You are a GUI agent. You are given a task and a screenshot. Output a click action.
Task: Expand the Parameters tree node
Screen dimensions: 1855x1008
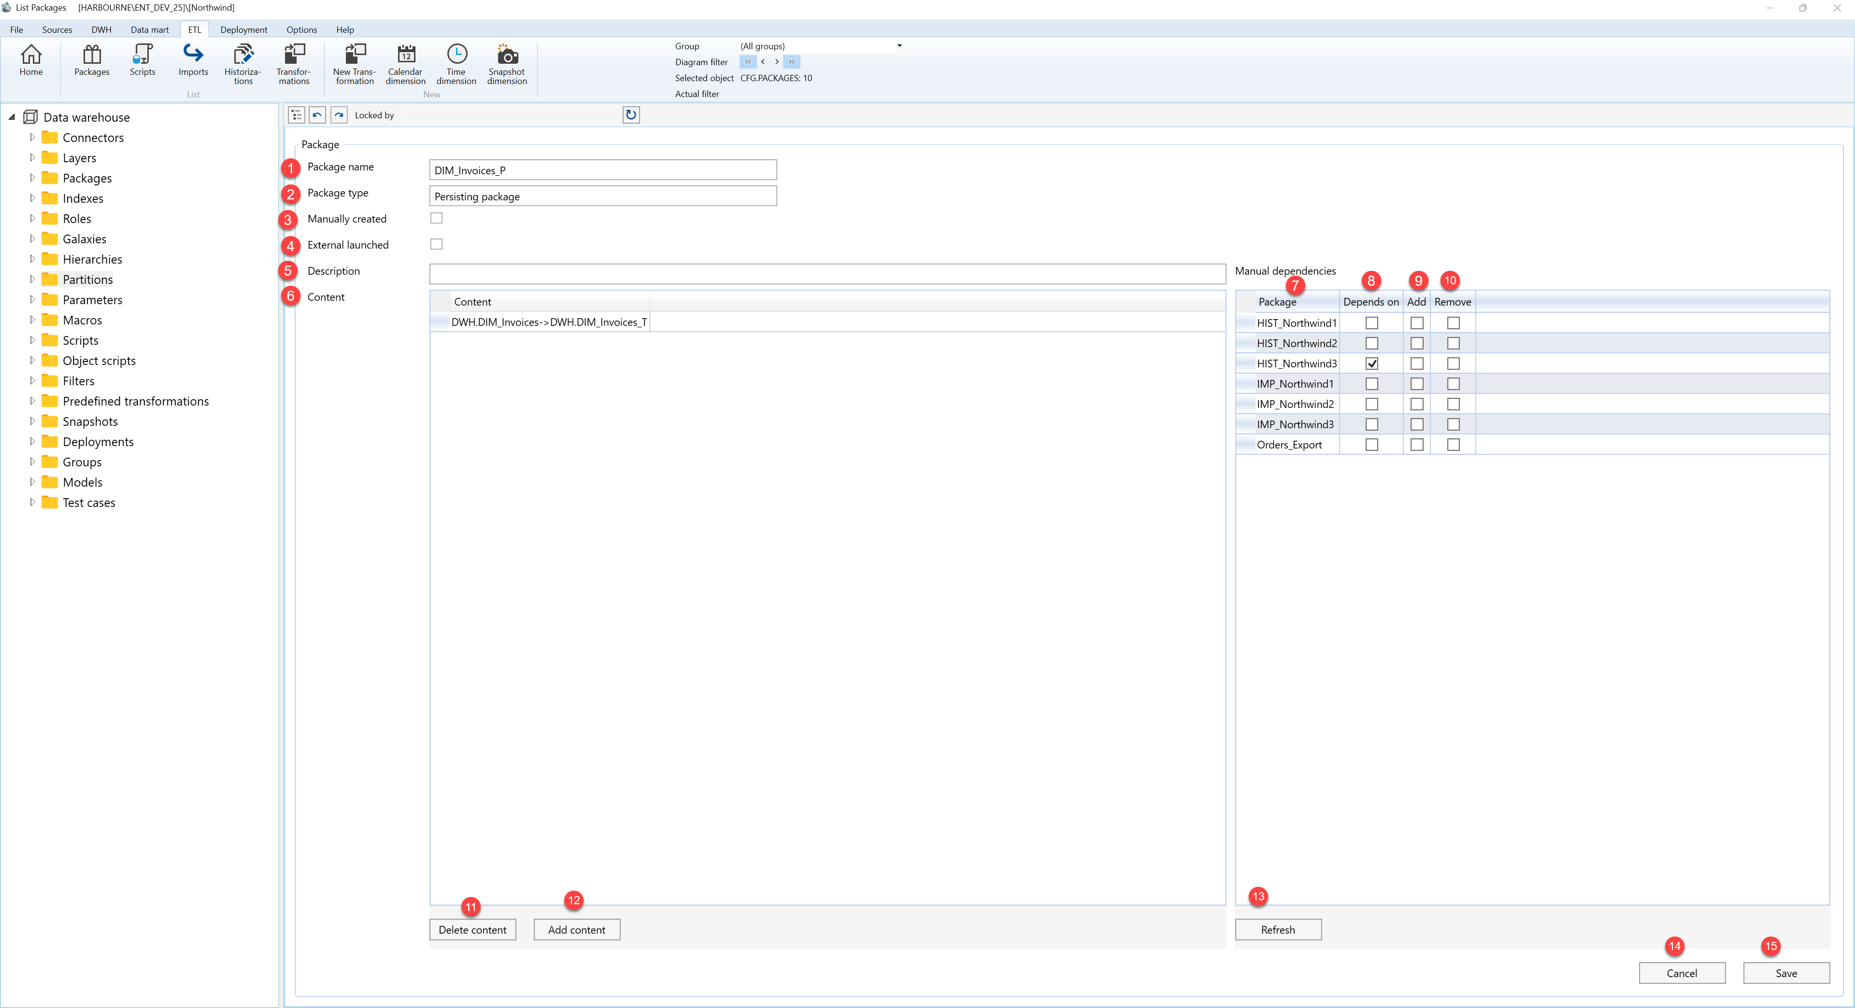pyautogui.click(x=32, y=299)
